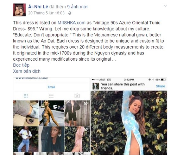Open the post timestamp 20 Tháng 5

pyautogui.click(x=46, y=13)
